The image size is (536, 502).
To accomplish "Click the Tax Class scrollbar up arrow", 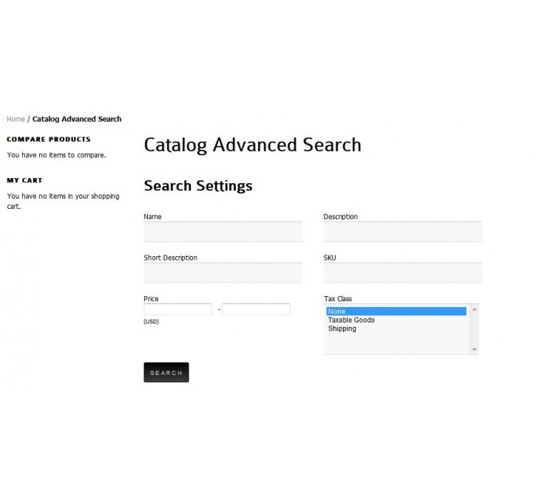I will [x=475, y=309].
